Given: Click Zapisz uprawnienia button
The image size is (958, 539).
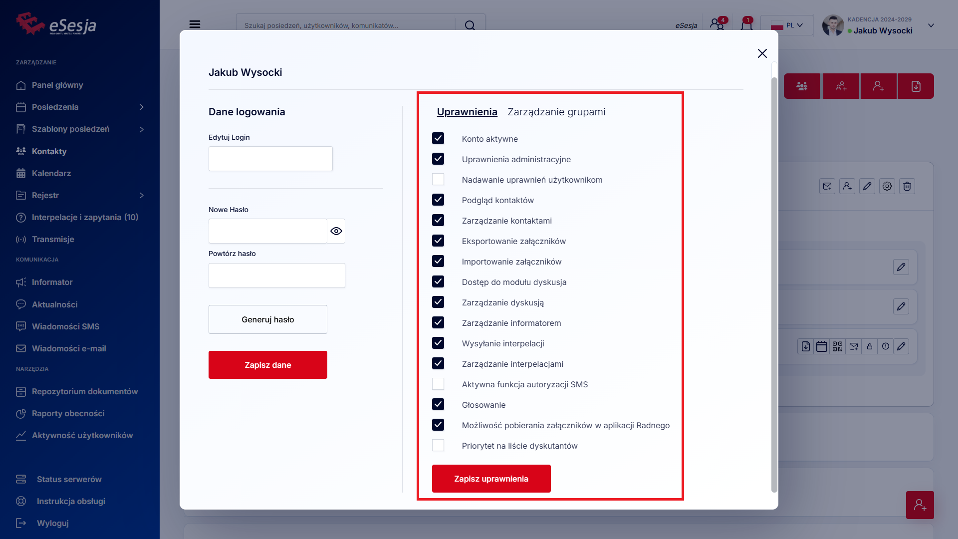Looking at the screenshot, I should [x=491, y=479].
